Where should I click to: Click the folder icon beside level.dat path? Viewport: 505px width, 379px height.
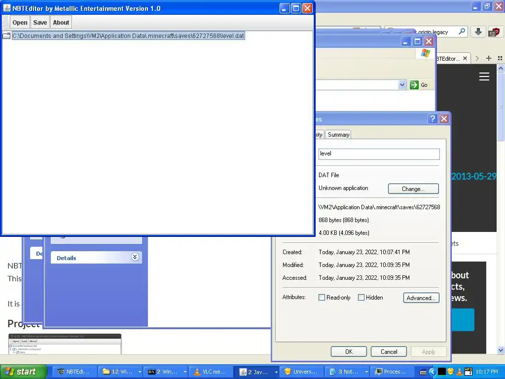pyautogui.click(x=6, y=36)
